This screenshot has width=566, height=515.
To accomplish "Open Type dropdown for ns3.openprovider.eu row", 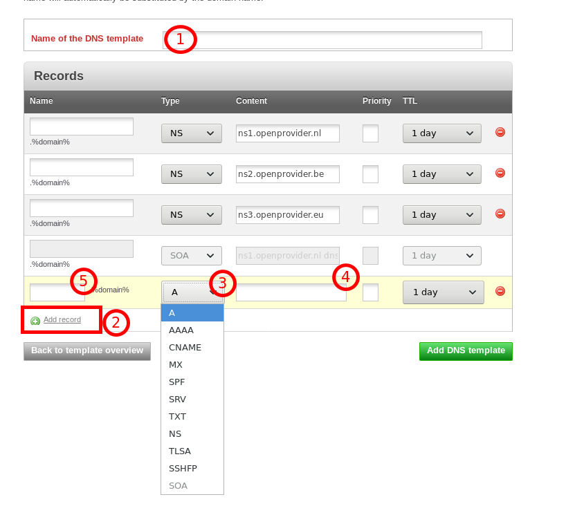I will click(191, 215).
